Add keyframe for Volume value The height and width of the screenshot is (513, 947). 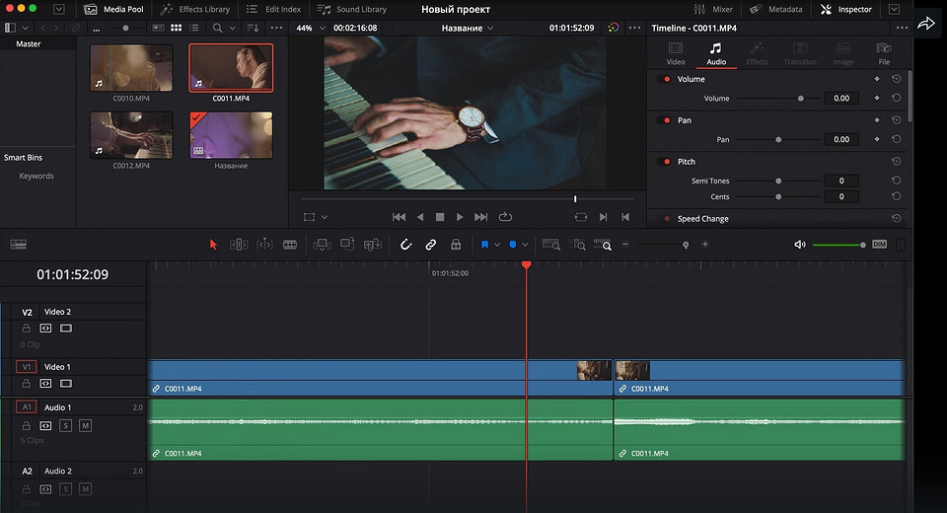877,98
